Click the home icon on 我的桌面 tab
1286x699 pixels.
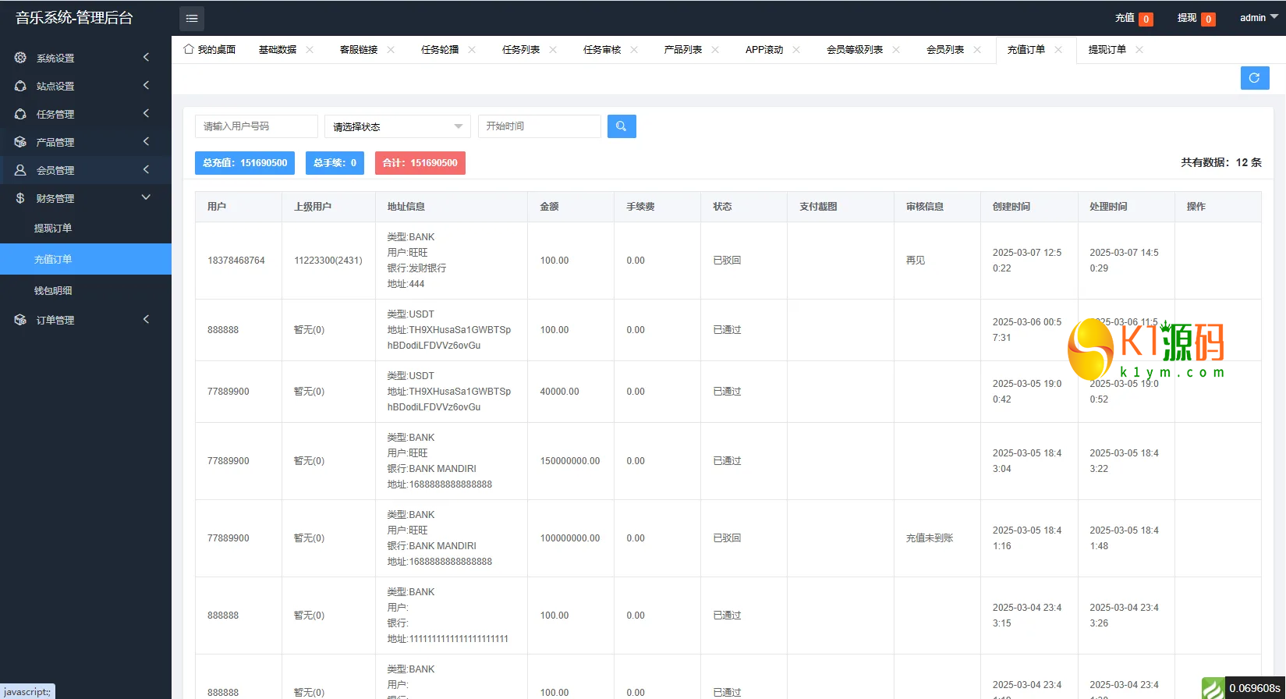(x=188, y=49)
